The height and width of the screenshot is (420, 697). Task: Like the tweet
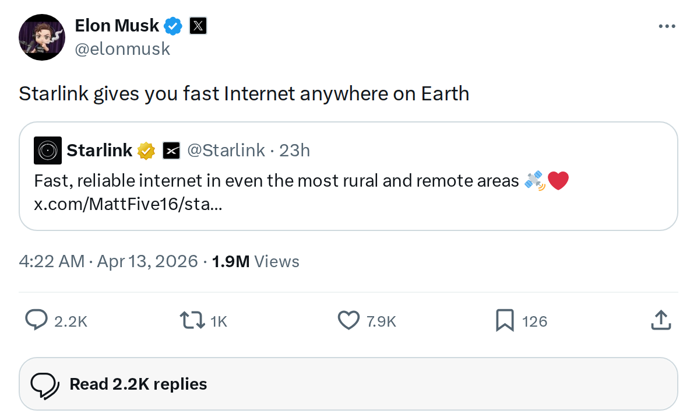click(x=348, y=320)
